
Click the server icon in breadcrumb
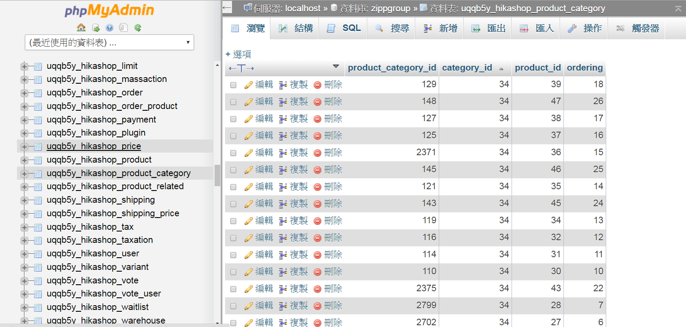pyautogui.click(x=248, y=7)
